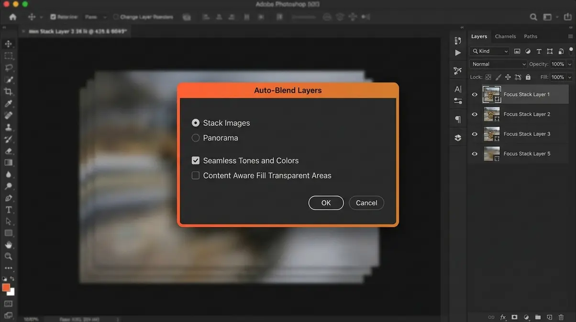Open the Fill slider dropdown arrow

click(570, 77)
